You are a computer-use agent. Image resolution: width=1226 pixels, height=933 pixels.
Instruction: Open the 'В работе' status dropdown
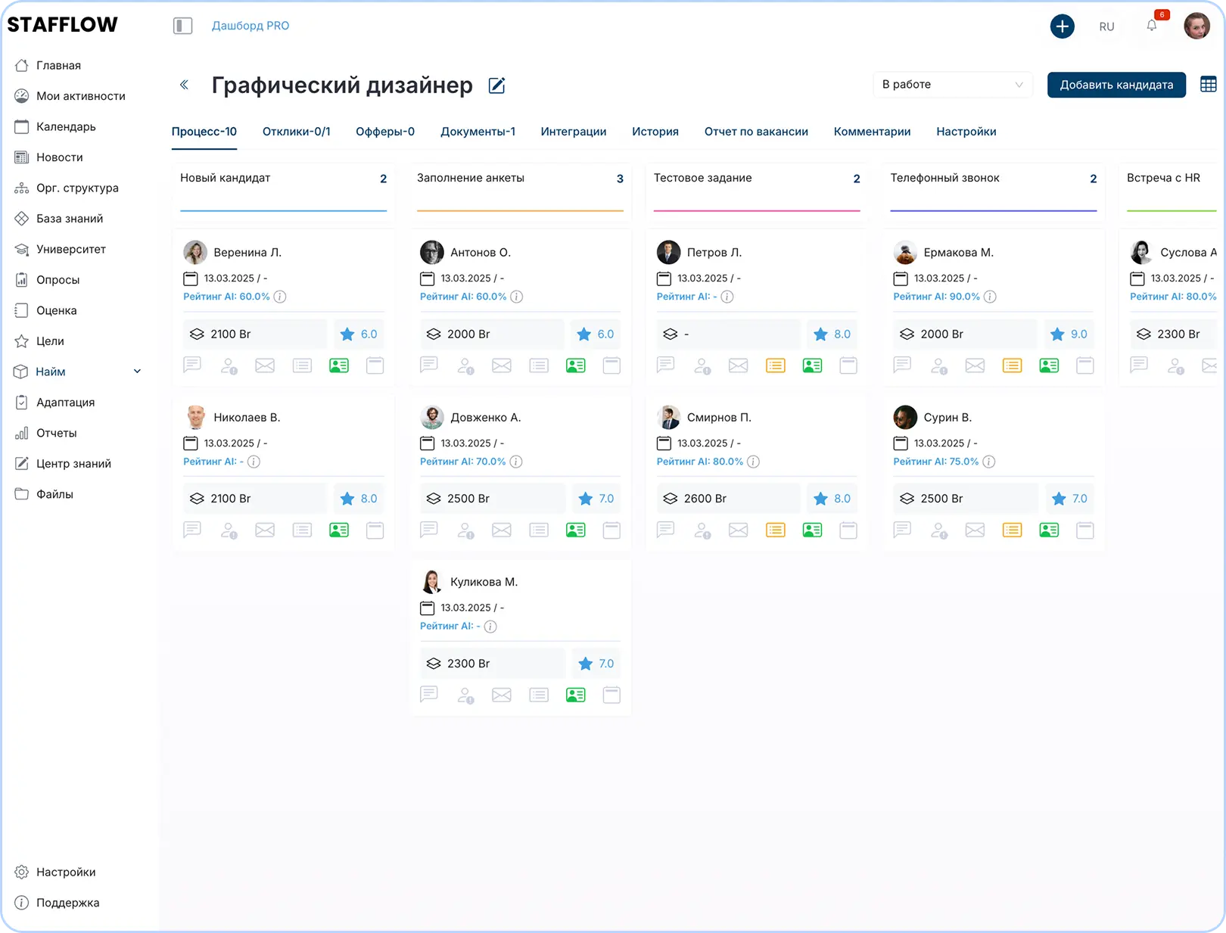tap(952, 85)
